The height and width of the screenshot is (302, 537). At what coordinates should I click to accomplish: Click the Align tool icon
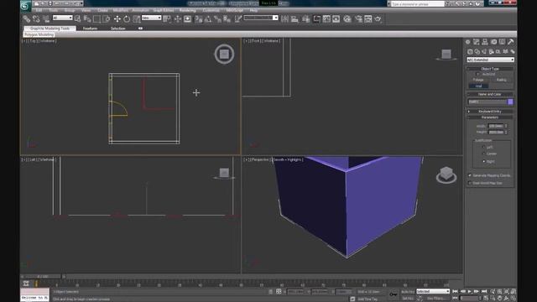(x=295, y=18)
